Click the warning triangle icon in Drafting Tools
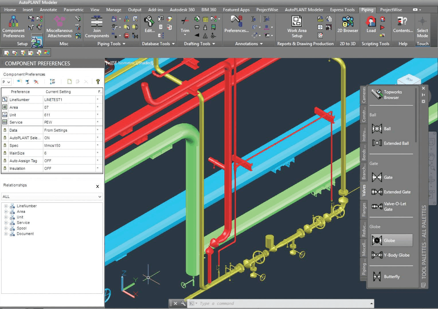This screenshot has height=309, width=438. pyautogui.click(x=205, y=36)
